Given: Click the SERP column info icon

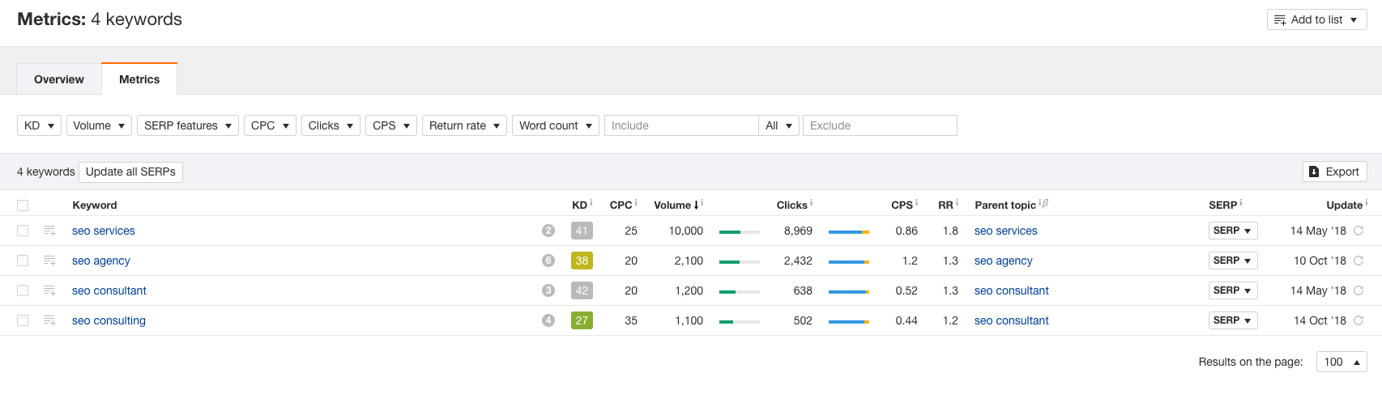Looking at the screenshot, I should (1241, 203).
